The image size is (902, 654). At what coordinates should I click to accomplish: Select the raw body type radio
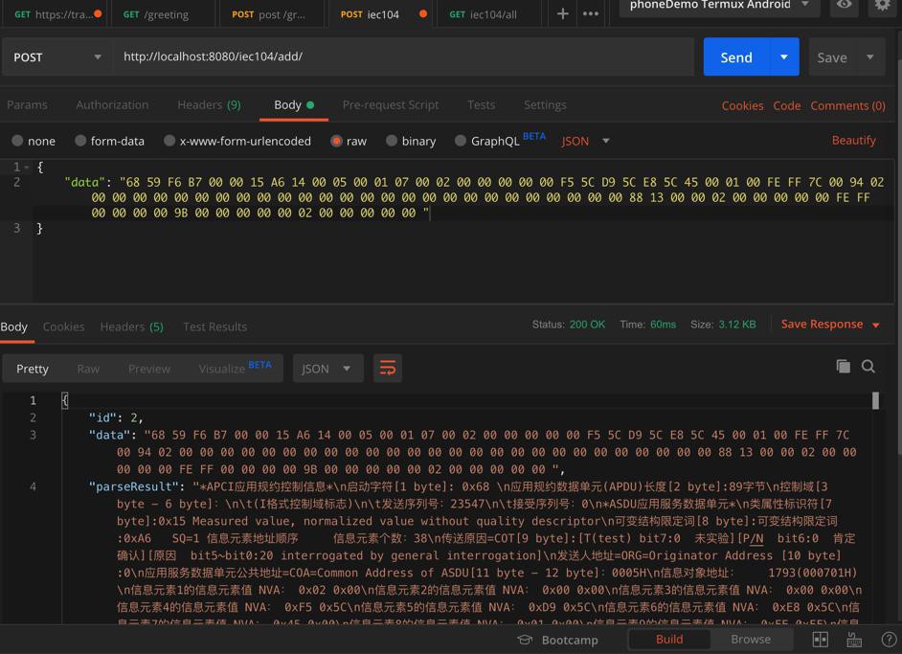[x=336, y=141]
